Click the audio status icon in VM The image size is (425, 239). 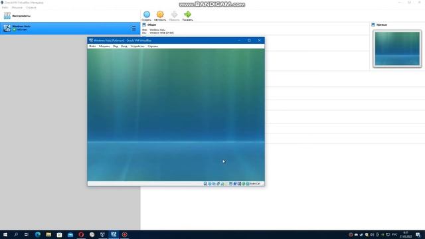tap(214, 184)
